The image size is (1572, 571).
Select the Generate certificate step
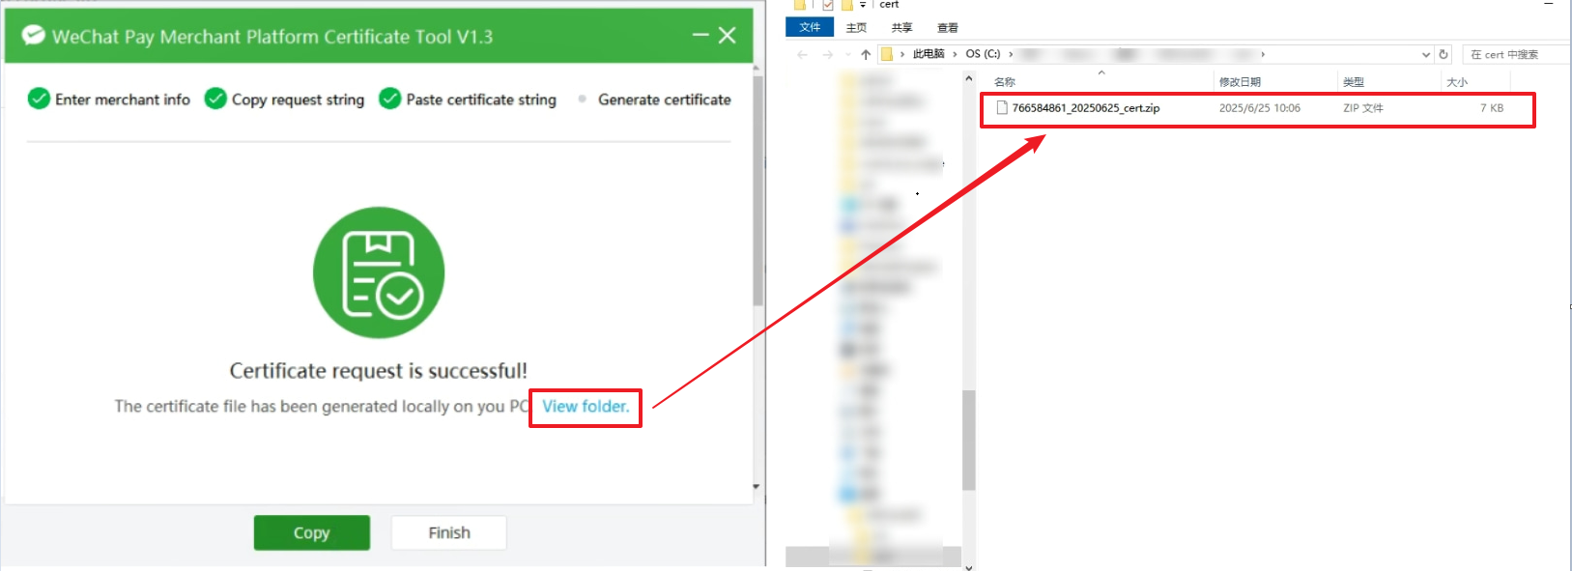664,100
